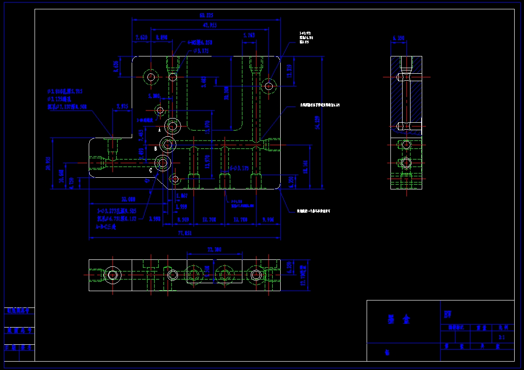Select the 1:1 scale cell in title block
524x370 pixels.
click(501, 337)
